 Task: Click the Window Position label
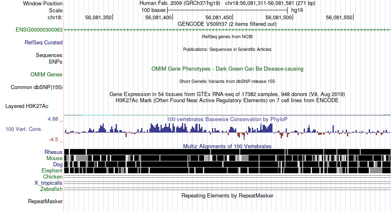[43, 3]
